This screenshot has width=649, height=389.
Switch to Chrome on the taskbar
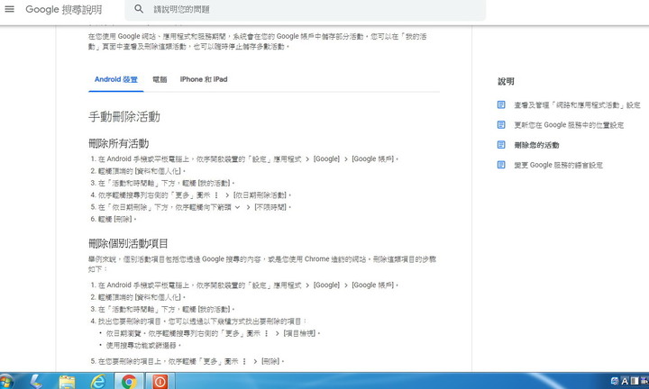coord(129,381)
